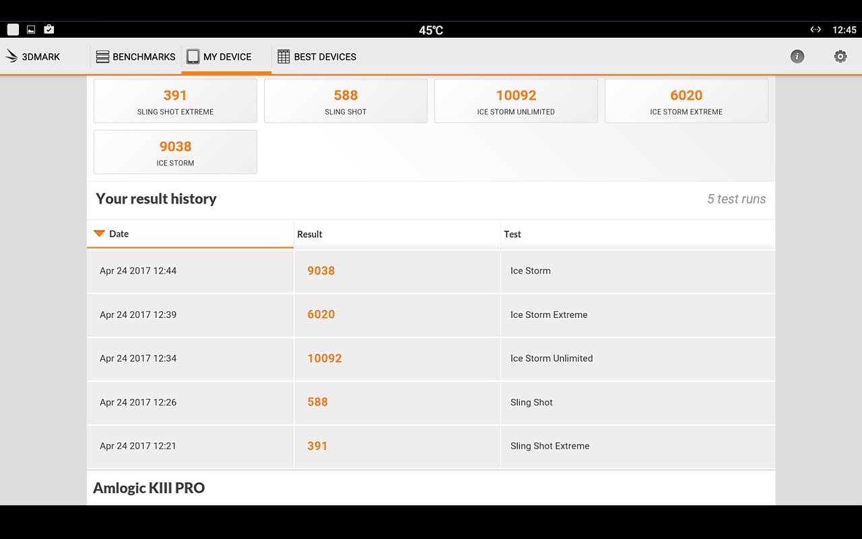Viewport: 862px width, 539px height.
Task: Sort results by the Result column header
Action: click(310, 234)
